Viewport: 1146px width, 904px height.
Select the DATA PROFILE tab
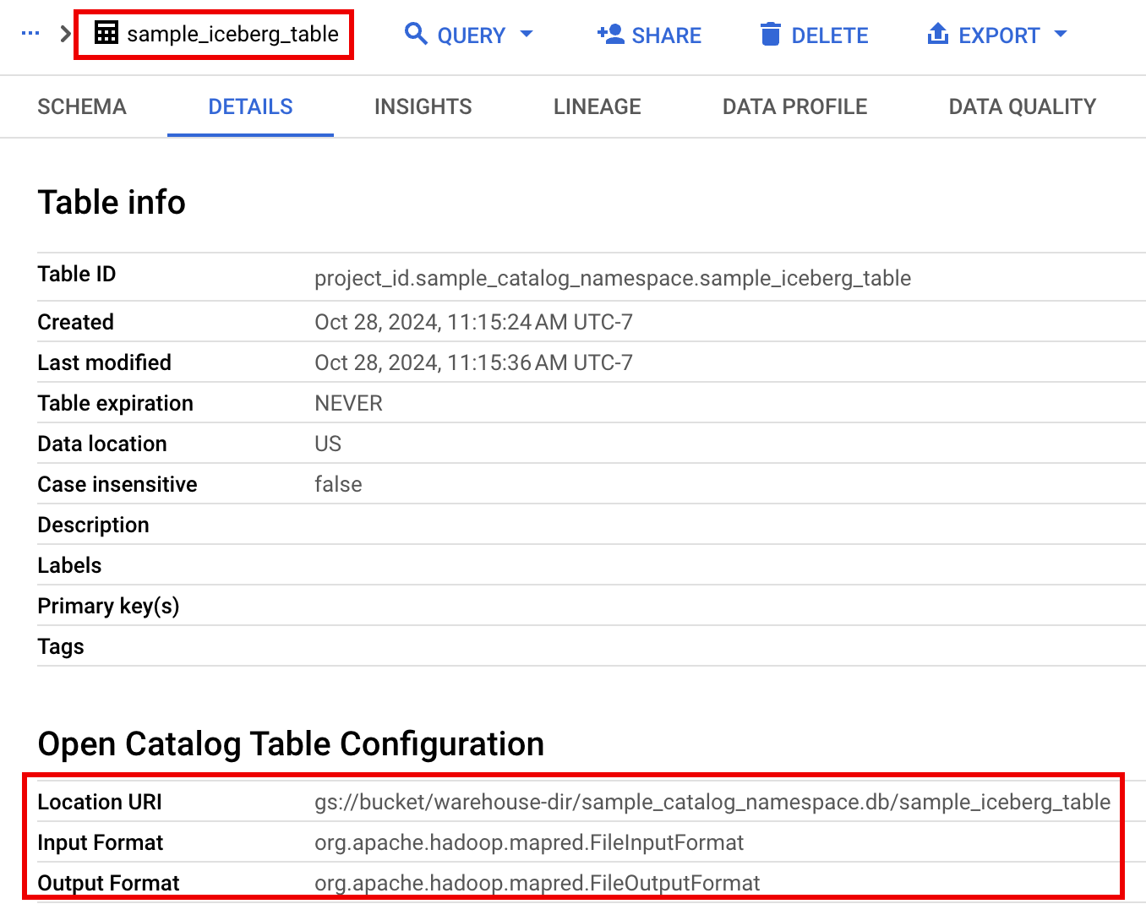pos(794,106)
